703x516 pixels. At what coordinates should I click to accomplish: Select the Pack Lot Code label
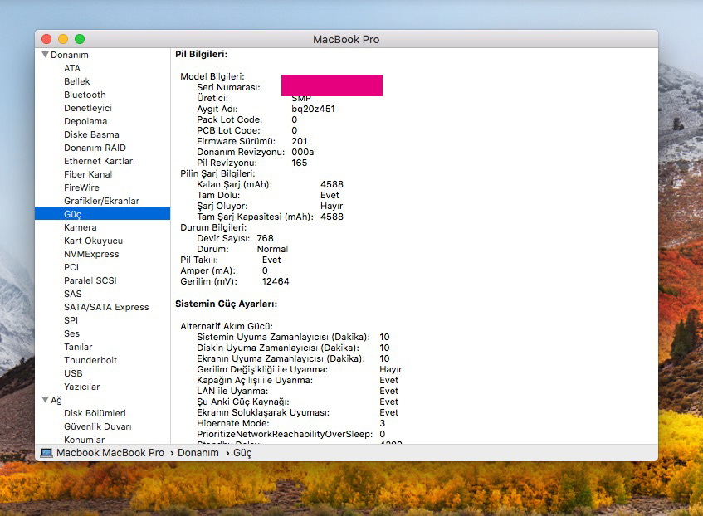pyautogui.click(x=230, y=119)
